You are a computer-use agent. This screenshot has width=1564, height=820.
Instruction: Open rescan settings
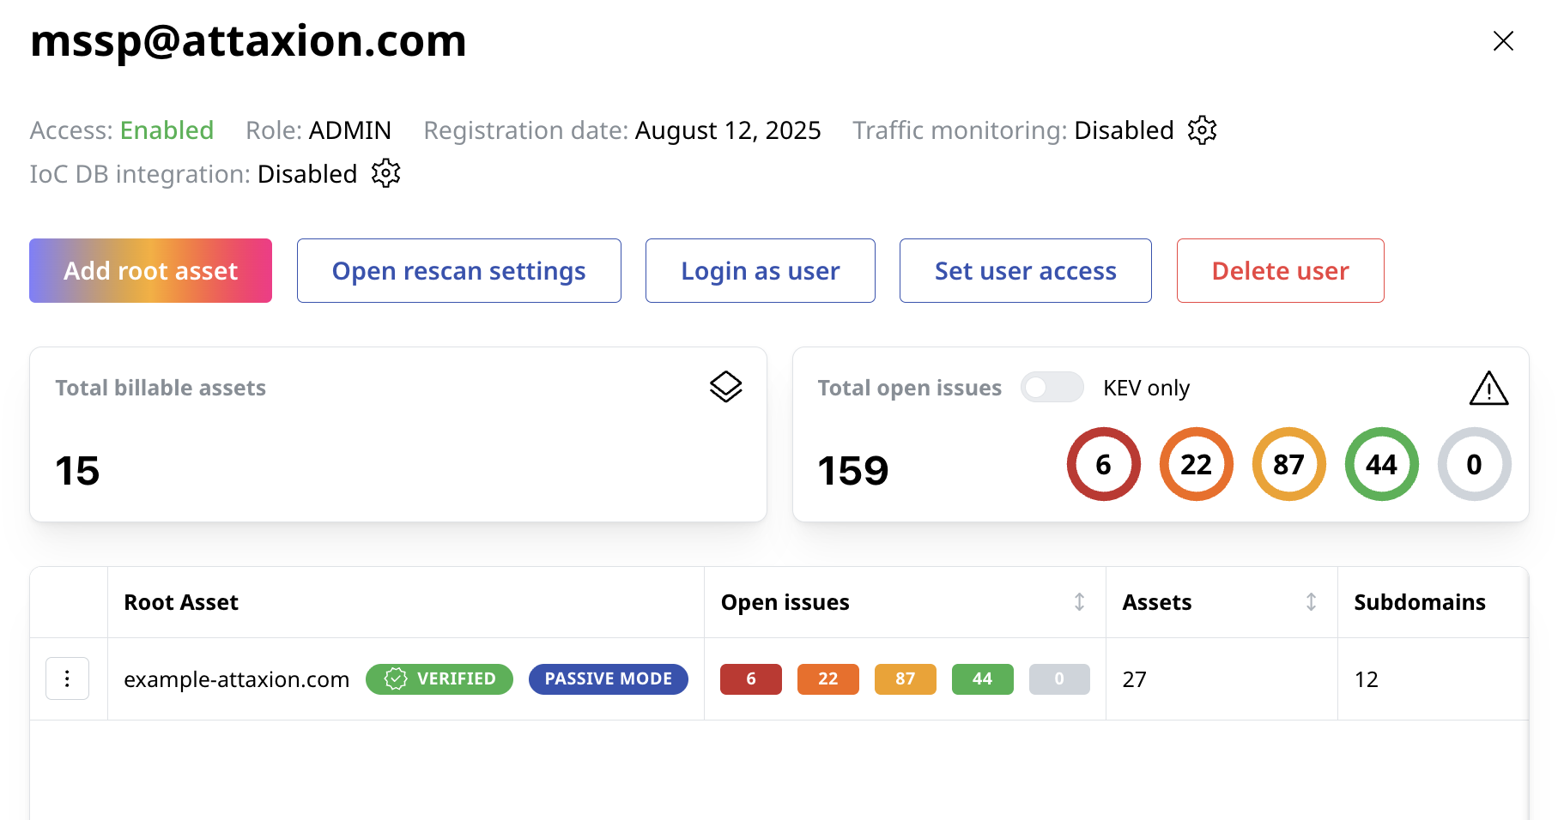[458, 271]
